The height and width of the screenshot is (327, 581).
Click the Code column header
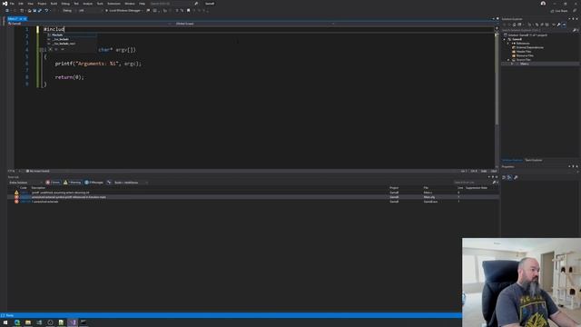point(24,188)
